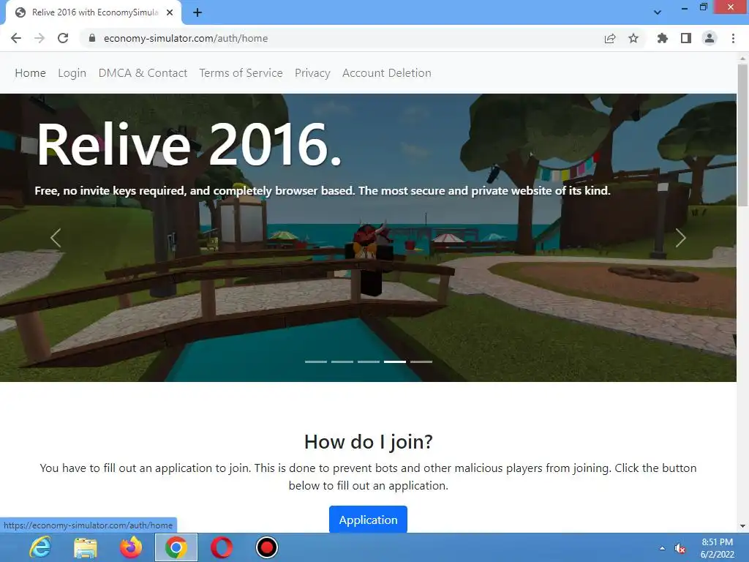
Task: Open the red record app in the taskbar
Action: pyautogui.click(x=267, y=547)
